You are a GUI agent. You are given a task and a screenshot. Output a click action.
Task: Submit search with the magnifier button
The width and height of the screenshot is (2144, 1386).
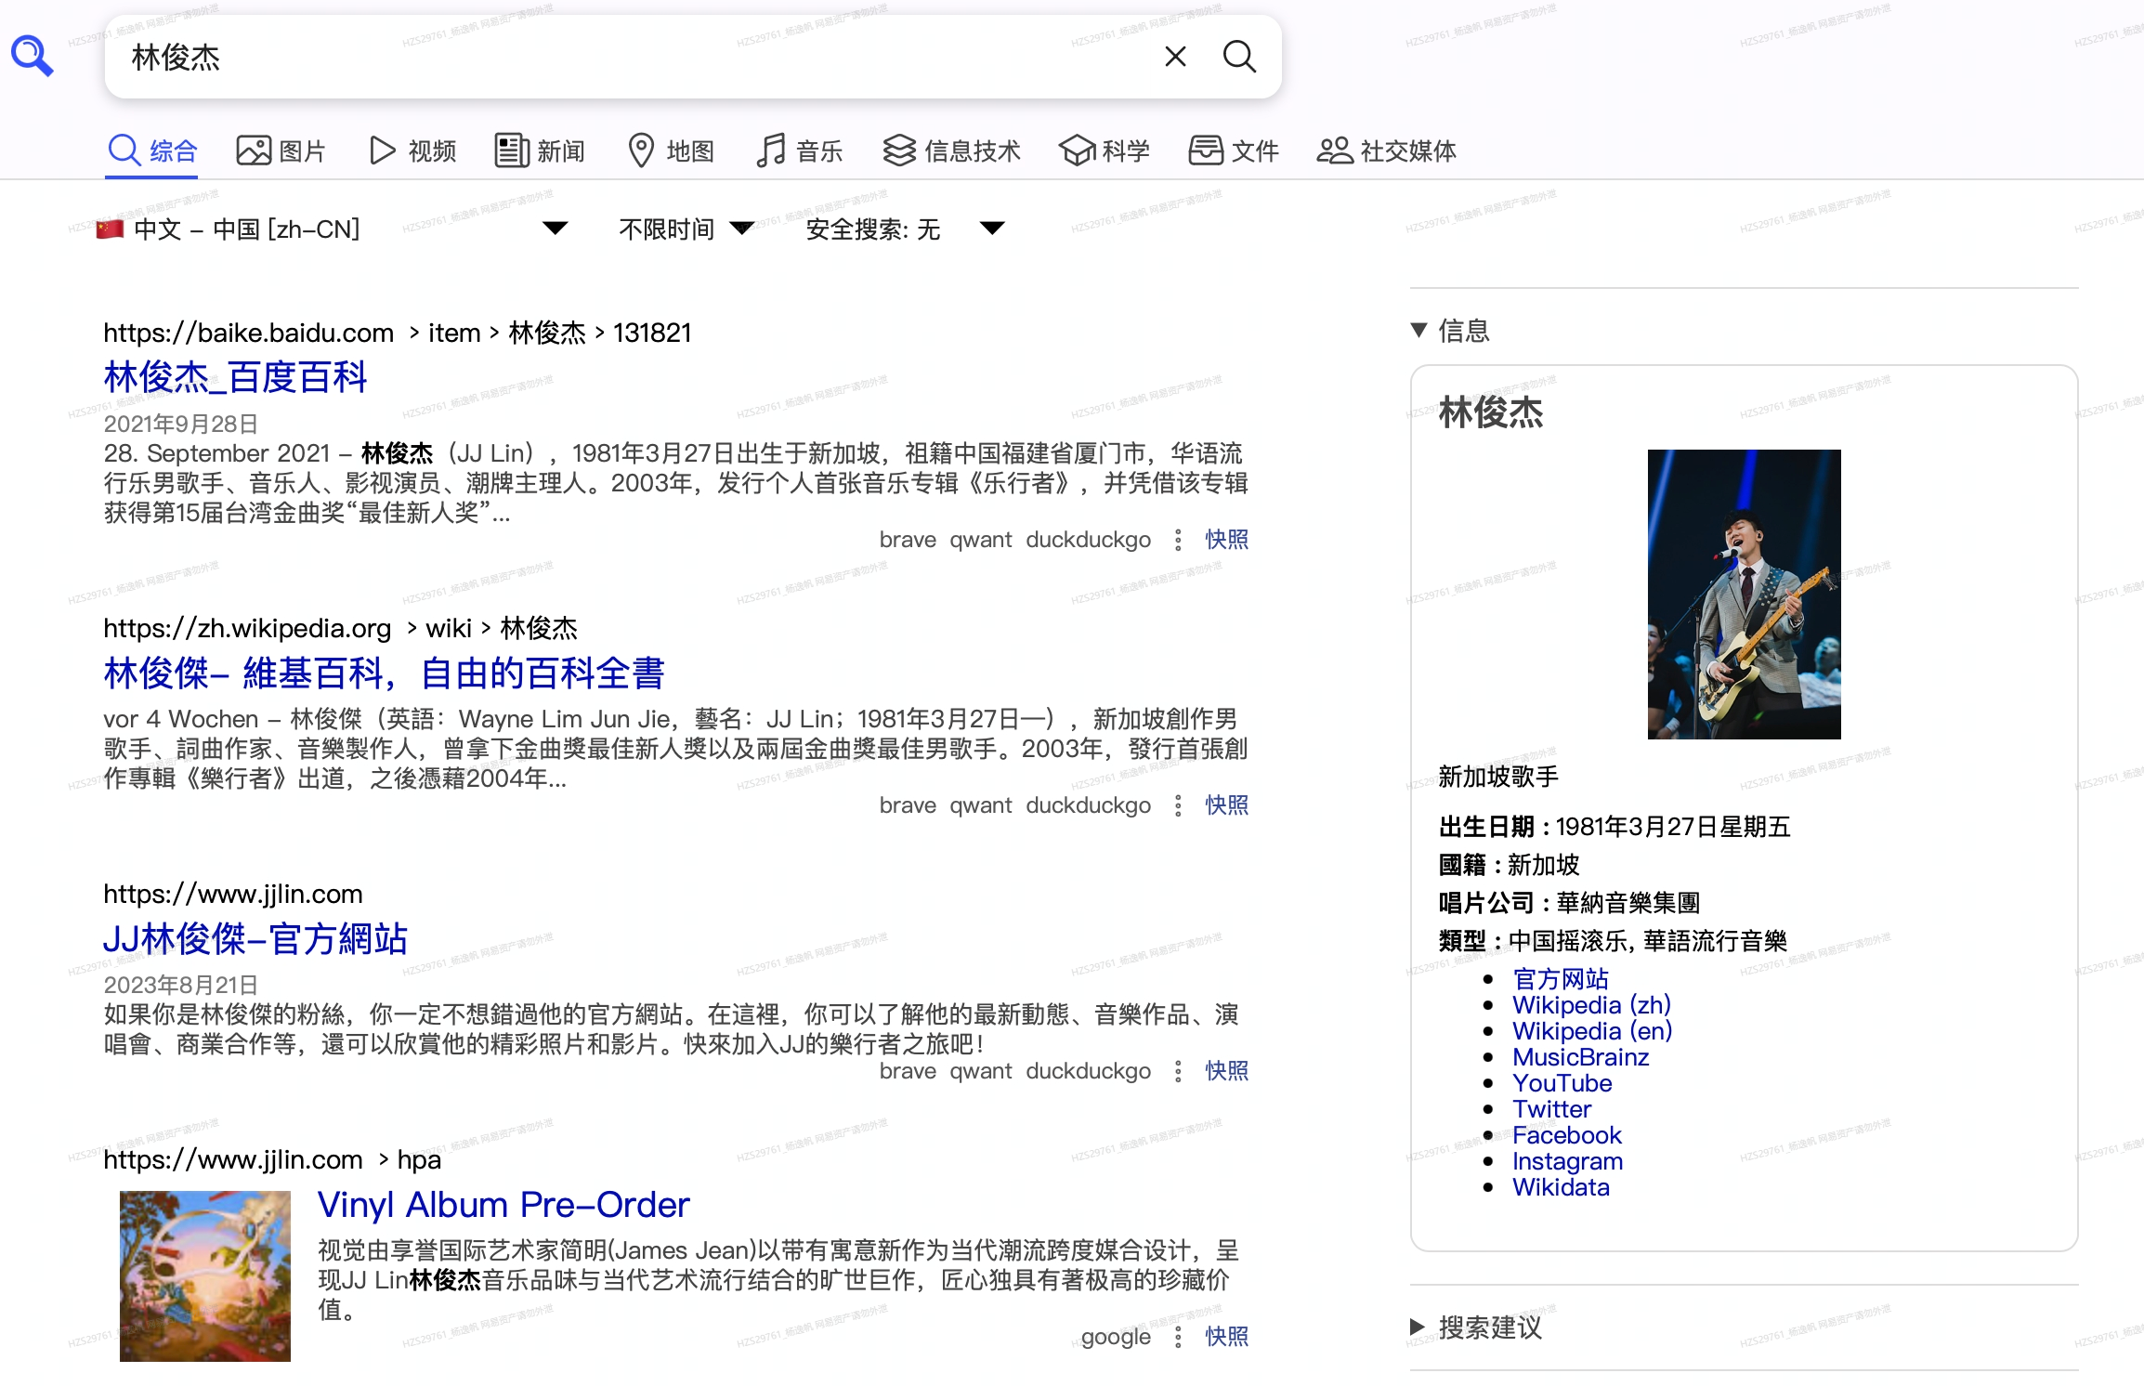pos(1239,57)
